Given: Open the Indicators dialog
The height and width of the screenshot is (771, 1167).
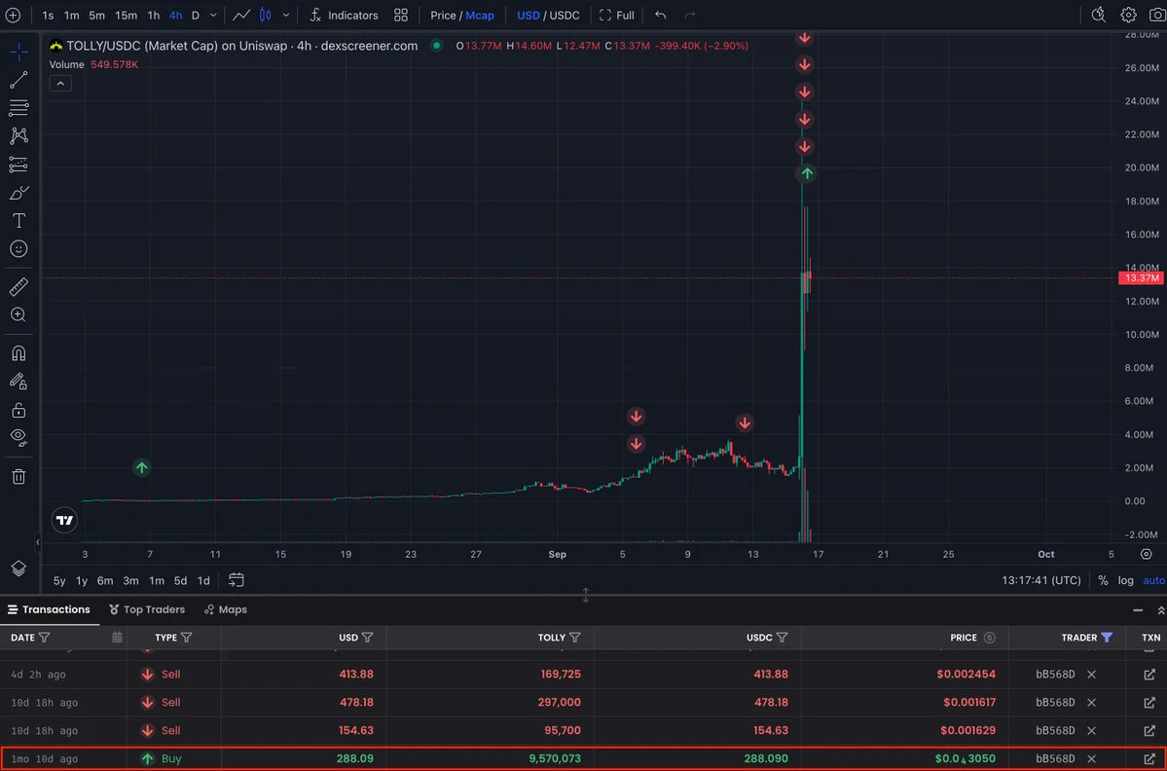Looking at the screenshot, I should [x=344, y=15].
